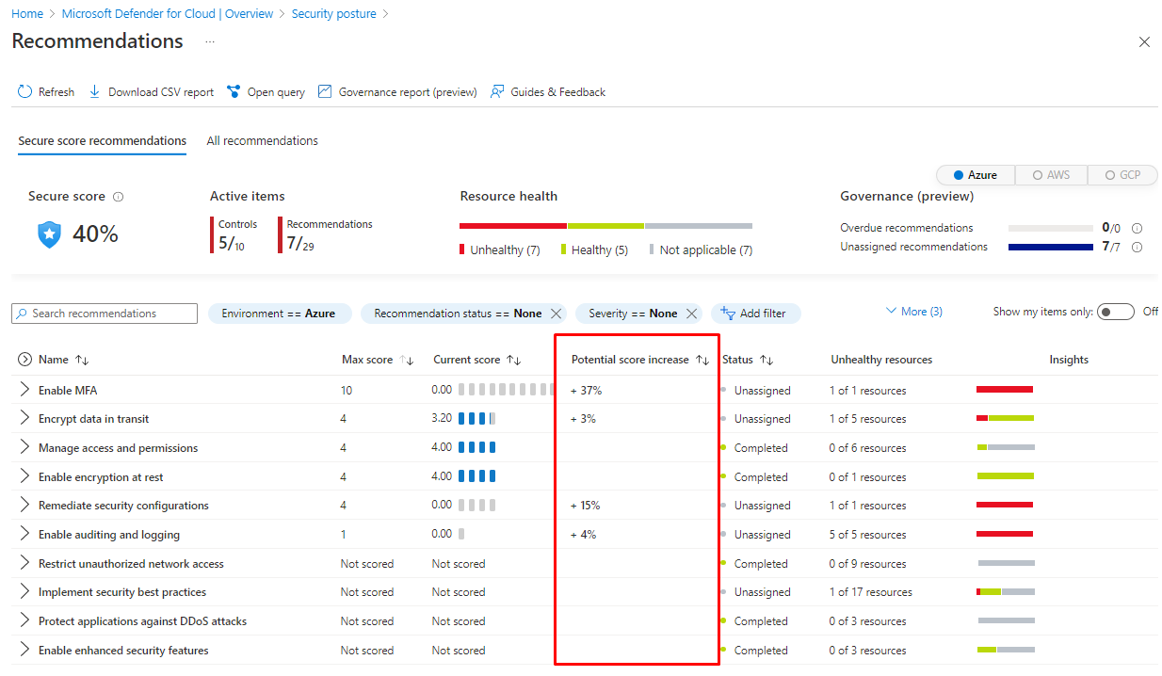Open the Governance report (preview) icon
The image size is (1162, 676).
[x=325, y=92]
